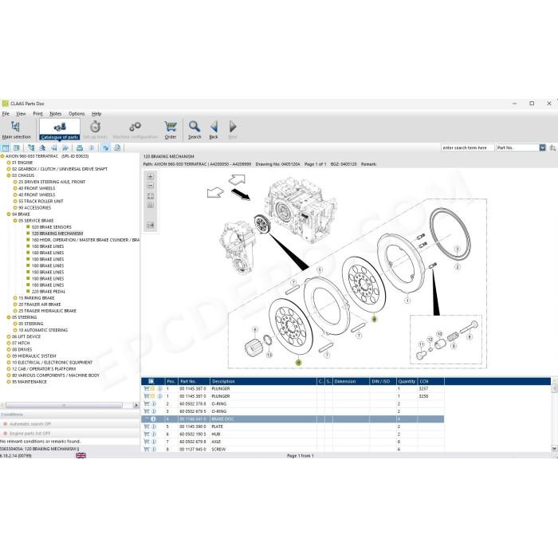The height and width of the screenshot is (558, 558).
Task: Select the Catalogue of parts tool
Action: pos(60,130)
